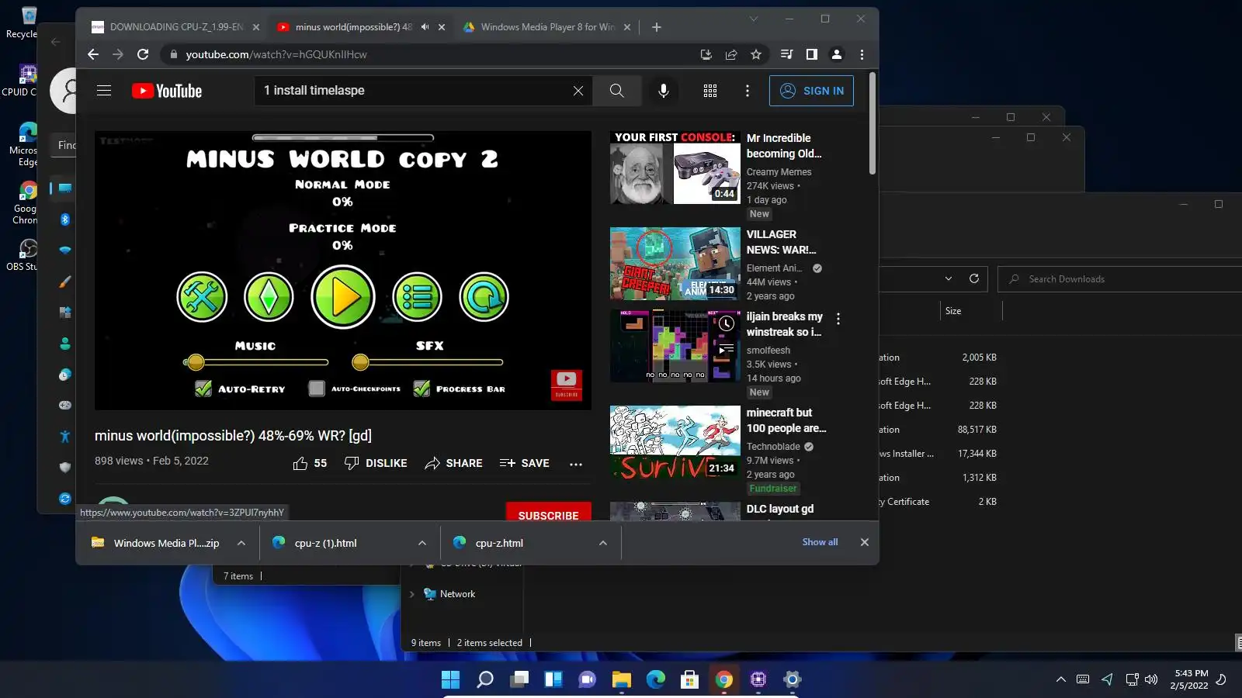Click the YouTube search magnifier button
This screenshot has height=698, width=1242.
[616, 91]
